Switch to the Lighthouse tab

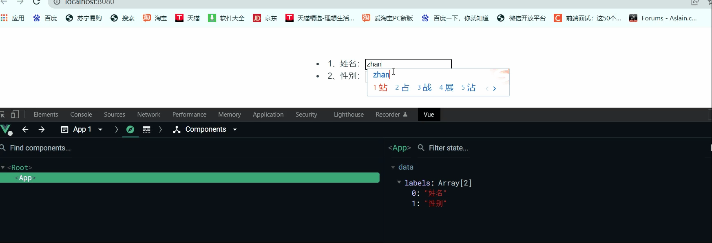click(x=349, y=115)
